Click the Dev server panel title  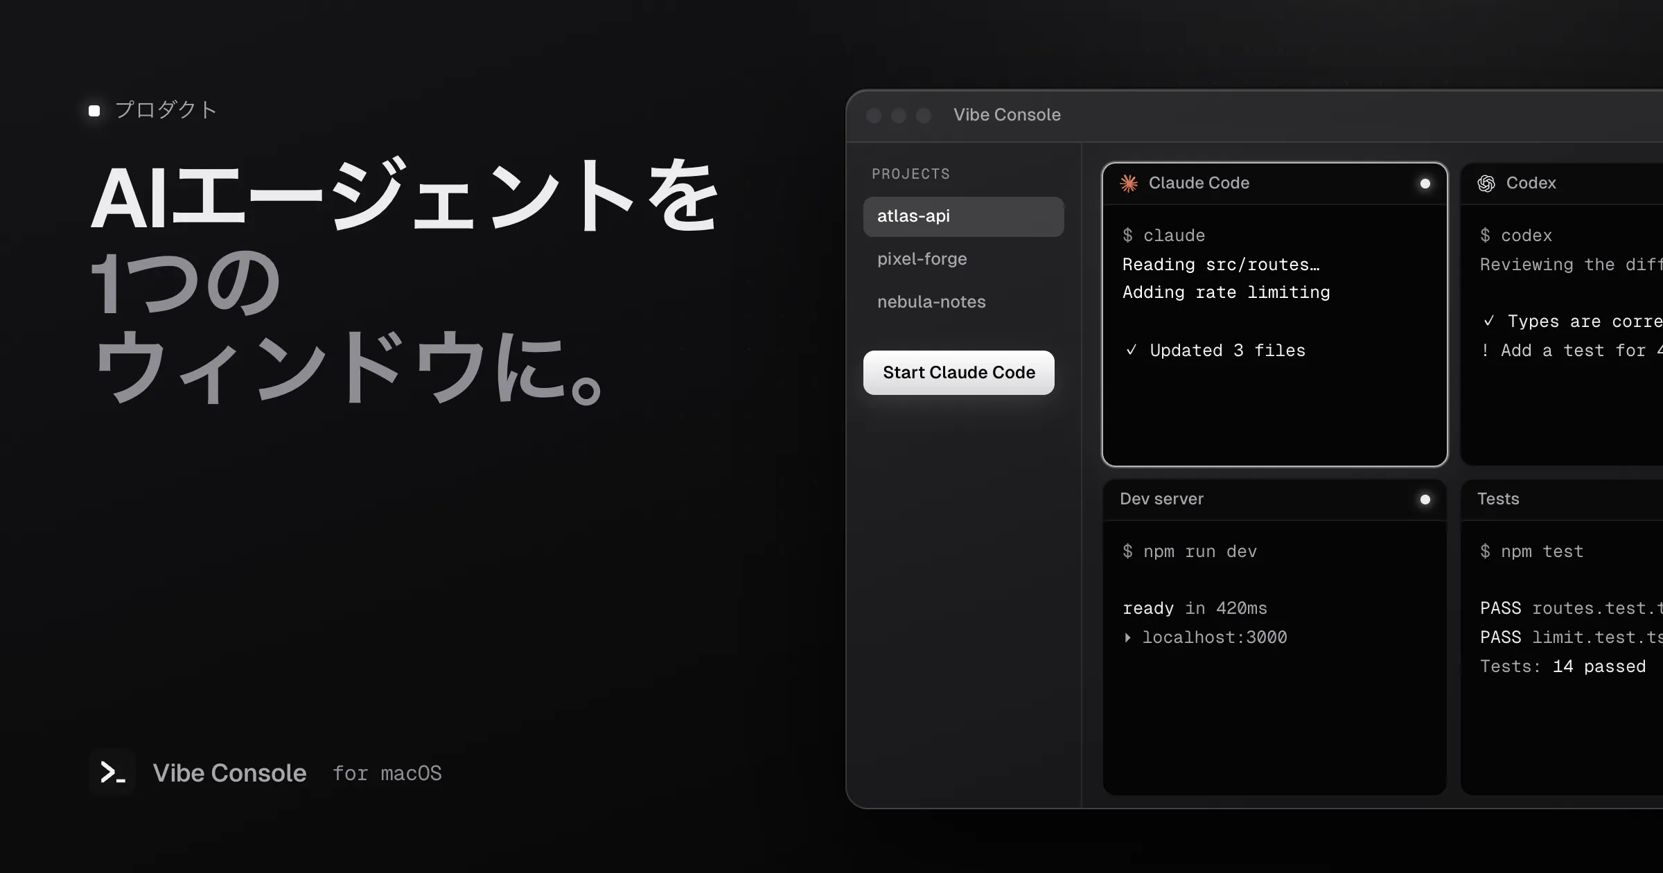(x=1161, y=499)
